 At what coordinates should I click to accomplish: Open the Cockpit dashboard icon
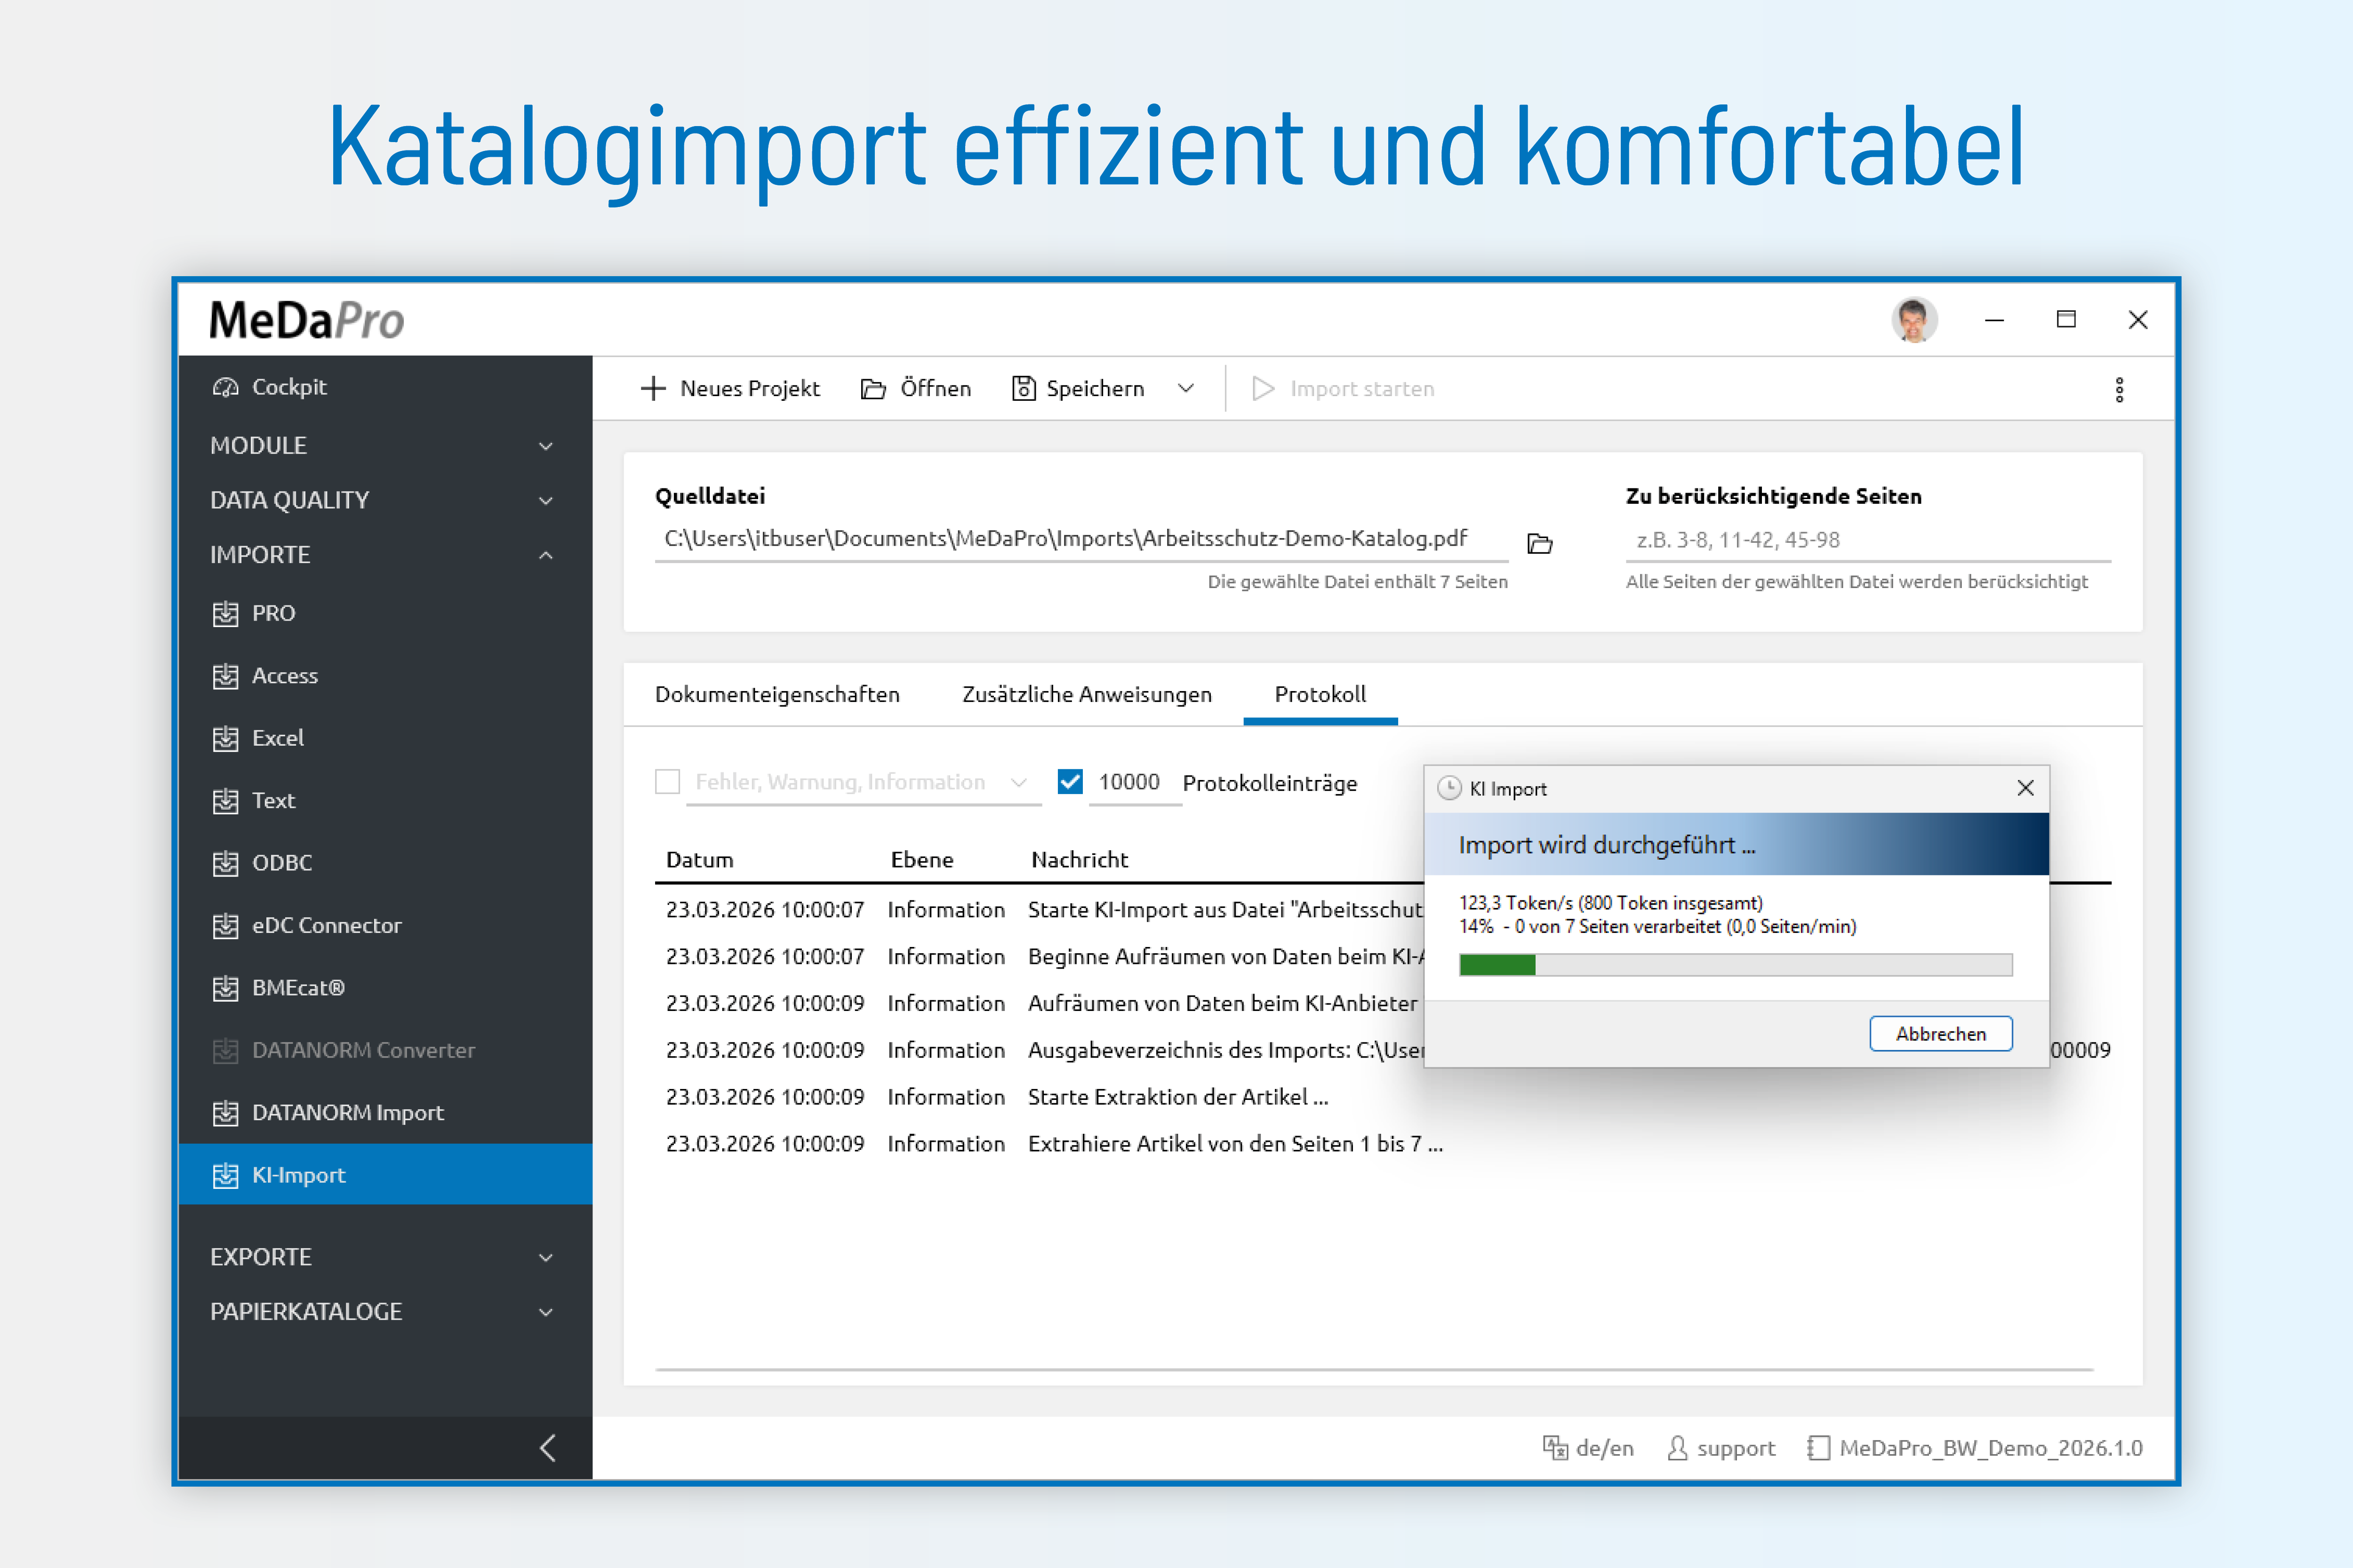pyautogui.click(x=225, y=387)
